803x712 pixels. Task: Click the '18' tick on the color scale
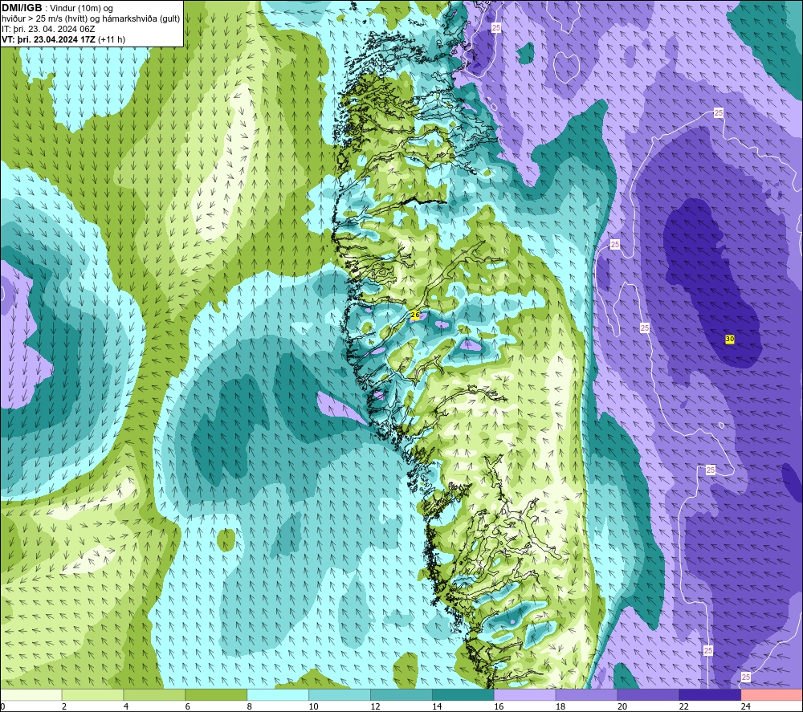coord(560,706)
